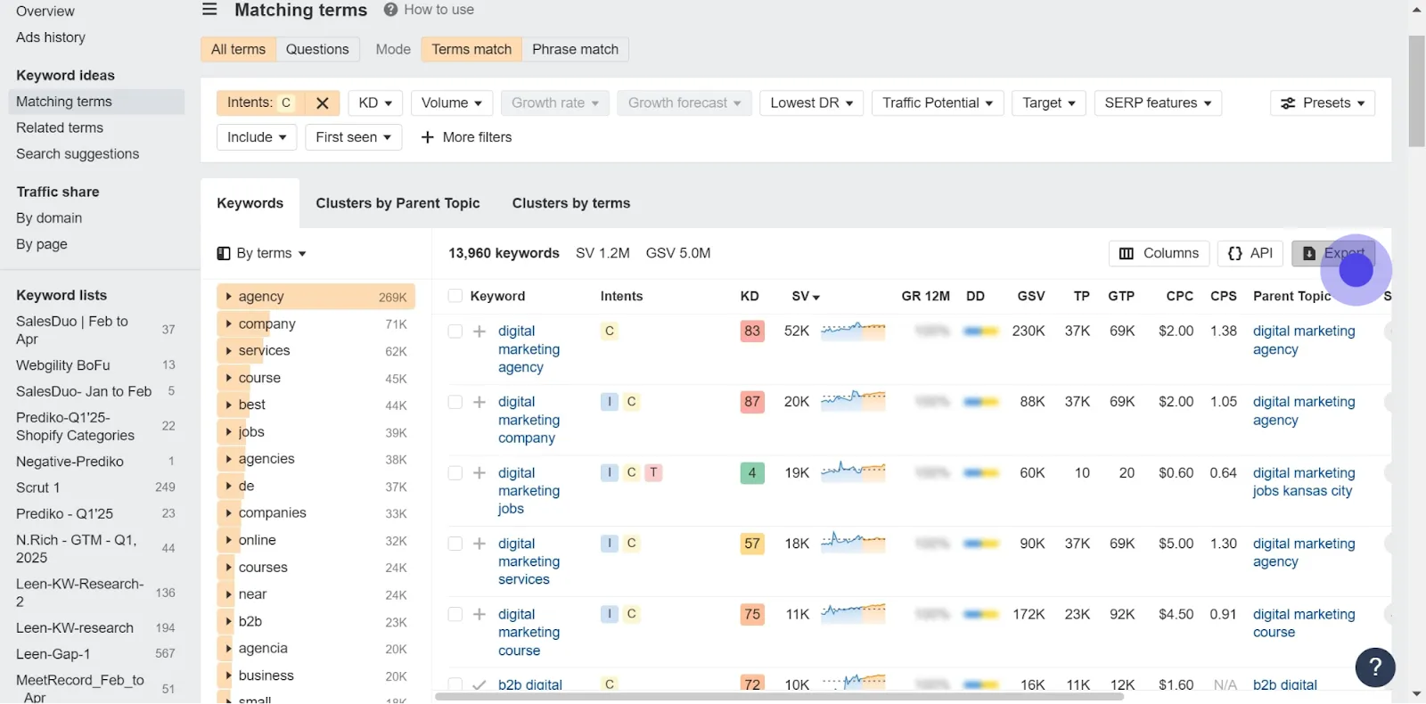Add digital marketing services with plus icon
This screenshot has width=1426, height=704.
[479, 544]
